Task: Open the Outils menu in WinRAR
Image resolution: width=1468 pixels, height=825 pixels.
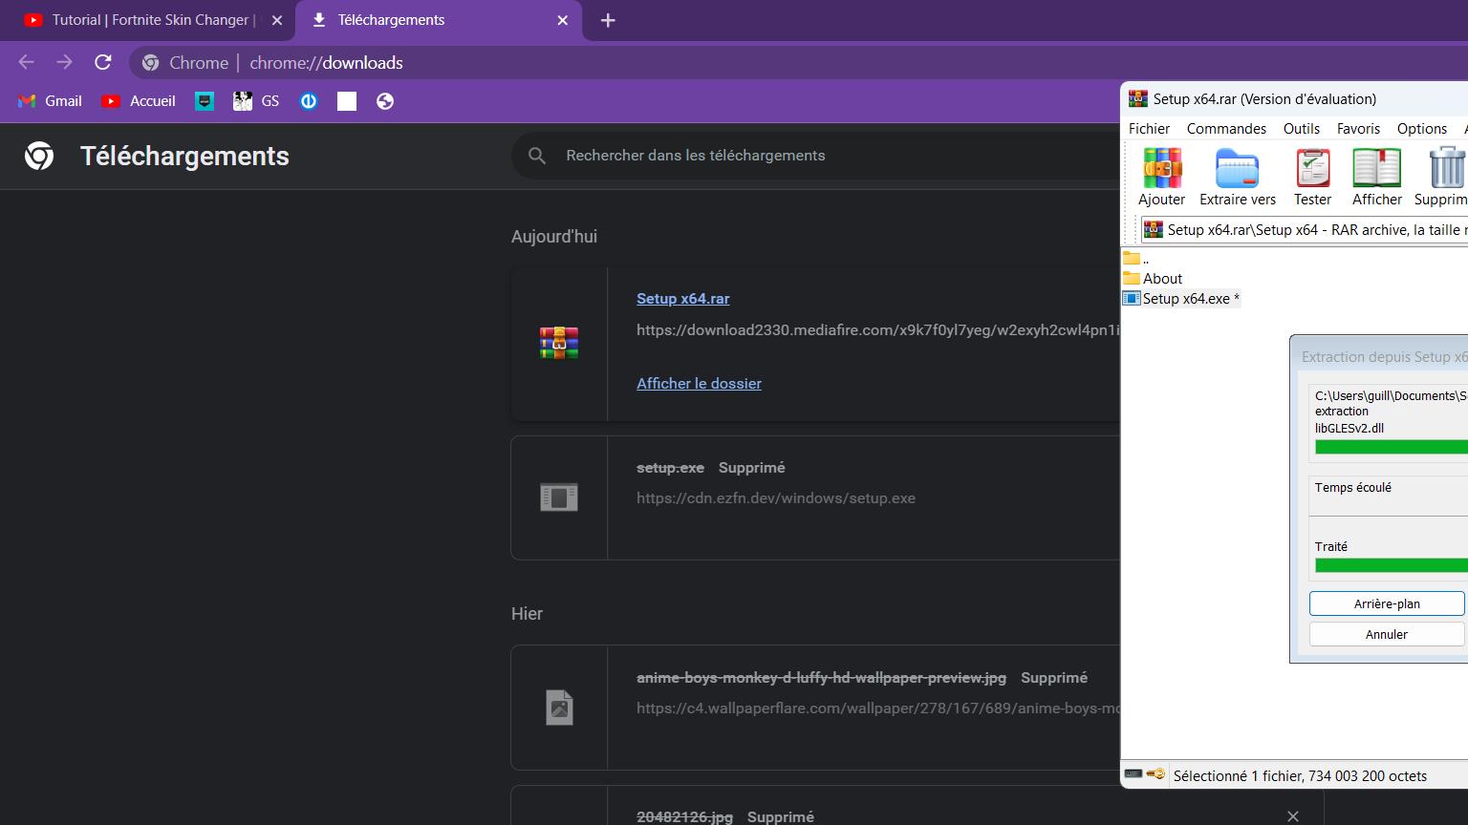Action: tap(1301, 129)
